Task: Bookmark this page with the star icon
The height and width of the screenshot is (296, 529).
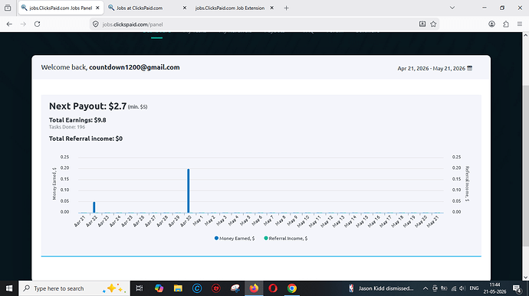Action: [x=433, y=24]
